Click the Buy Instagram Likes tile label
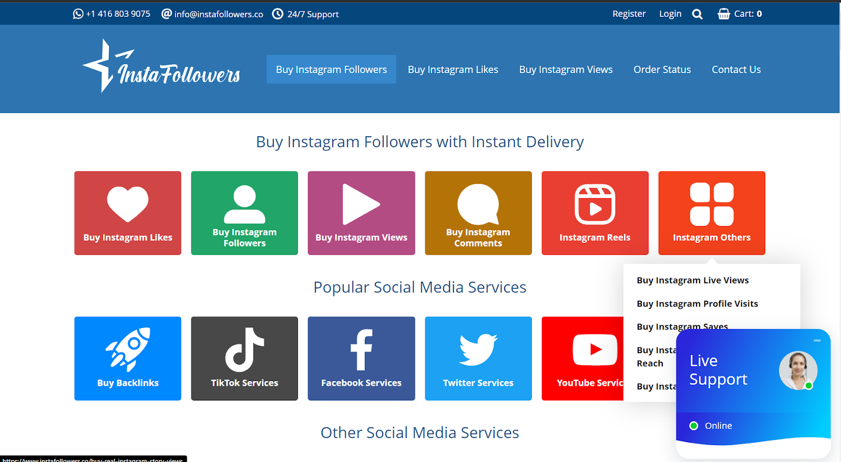This screenshot has height=462, width=841. click(128, 238)
